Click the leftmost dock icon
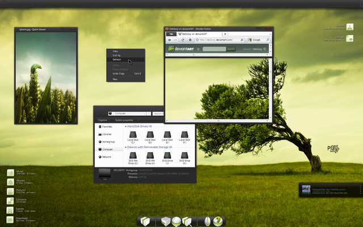The width and height of the screenshot is (363, 227). (x=145, y=221)
